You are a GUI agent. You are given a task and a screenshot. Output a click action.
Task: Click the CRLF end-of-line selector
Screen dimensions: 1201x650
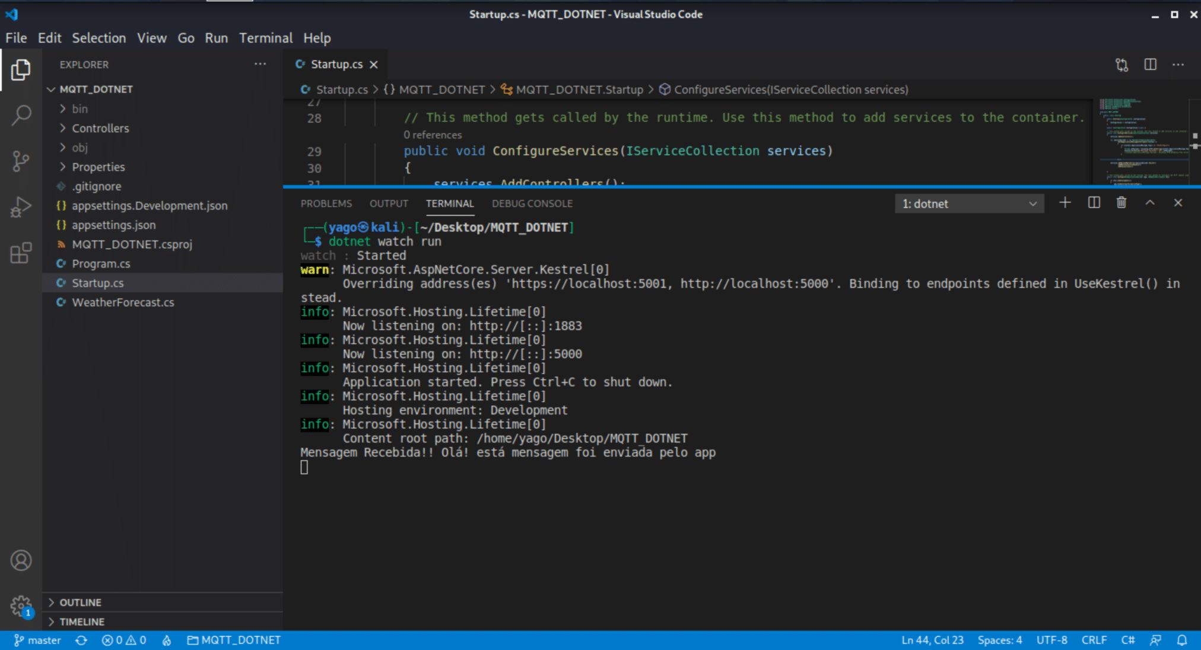point(1094,640)
